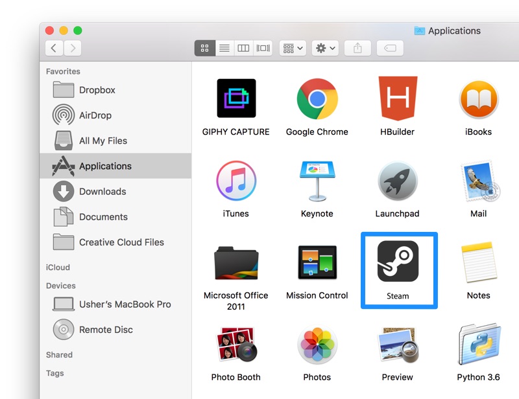This screenshot has height=399, width=519.
Task: Select Usher's MacBook Pro device
Action: tap(115, 304)
